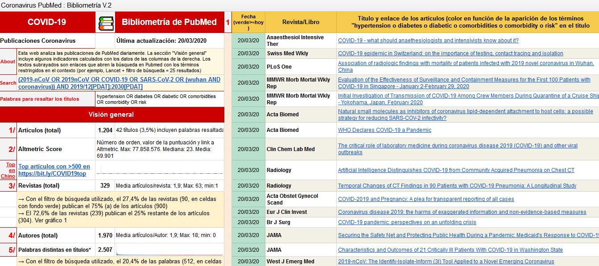599x266 pixels.
Task: Select the 'Artículos (total)' value 1.204
Action: coord(105,131)
